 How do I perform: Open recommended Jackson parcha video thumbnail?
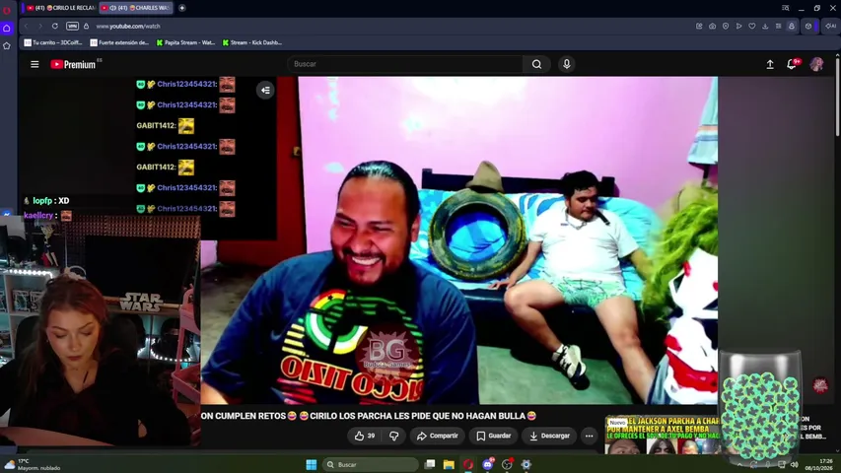pyautogui.click(x=663, y=435)
